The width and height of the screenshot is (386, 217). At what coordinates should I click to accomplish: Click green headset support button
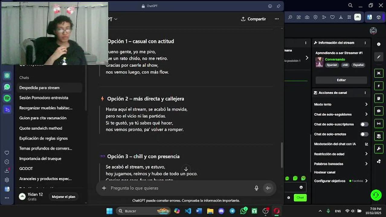376,195
